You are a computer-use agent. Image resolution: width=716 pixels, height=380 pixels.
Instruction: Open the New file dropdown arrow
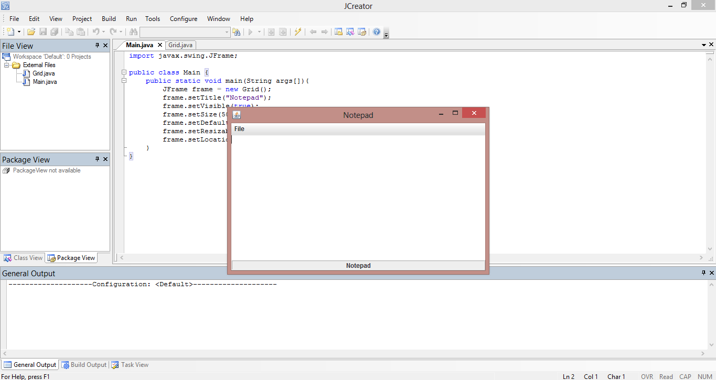tap(19, 32)
